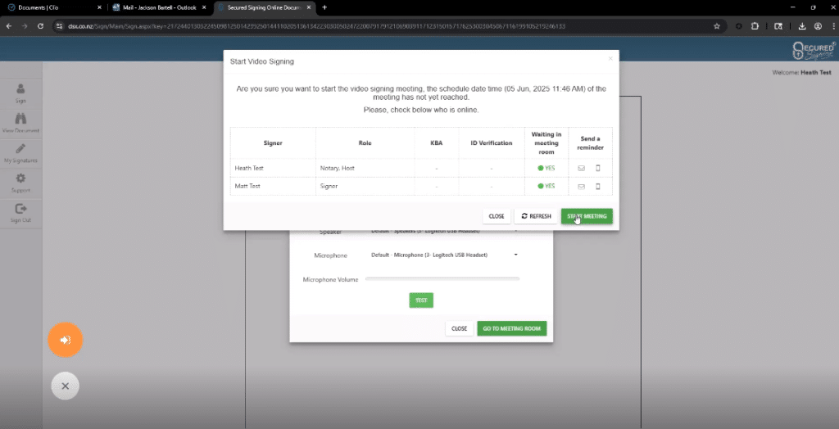
Task: Click the browser address bar
Action: pyautogui.click(x=369, y=25)
